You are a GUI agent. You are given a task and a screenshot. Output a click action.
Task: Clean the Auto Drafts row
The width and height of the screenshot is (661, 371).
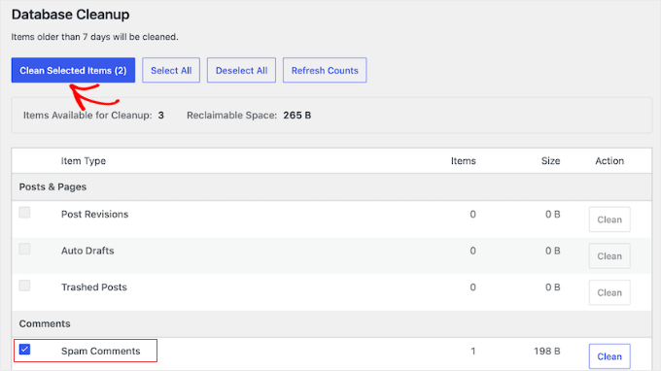click(x=609, y=256)
